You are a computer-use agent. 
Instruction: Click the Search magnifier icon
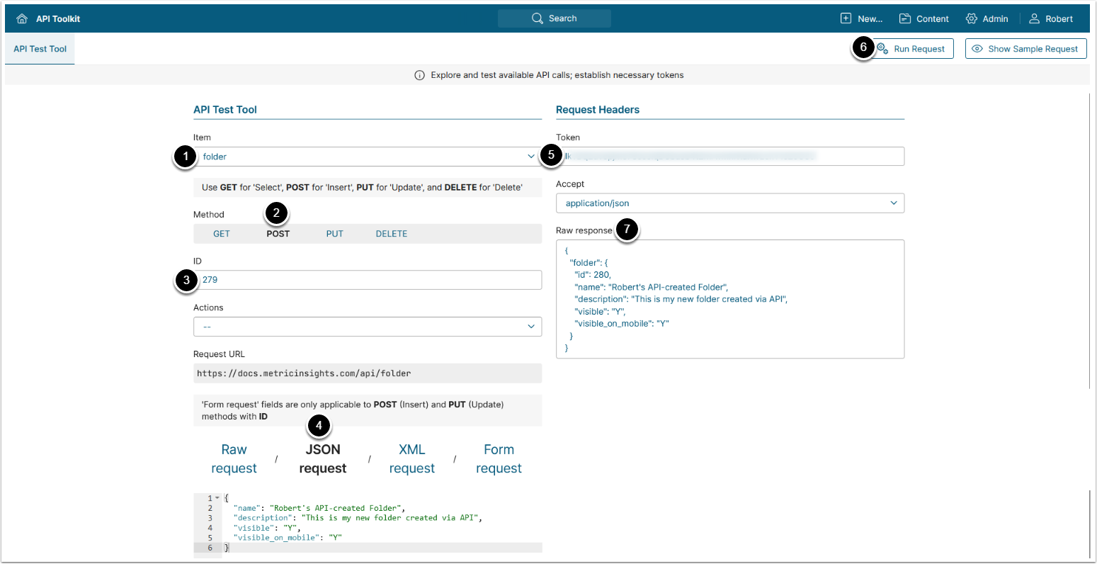pos(538,18)
